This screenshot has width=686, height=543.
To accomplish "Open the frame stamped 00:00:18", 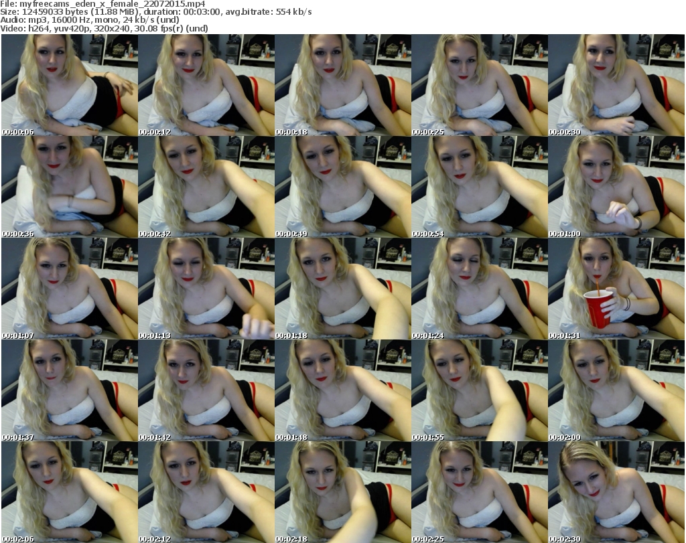I will 343,85.
